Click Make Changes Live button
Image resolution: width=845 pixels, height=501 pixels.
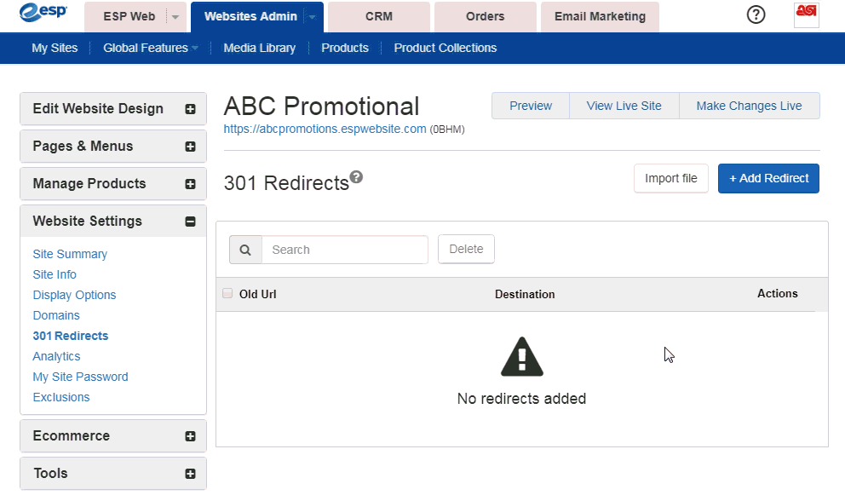click(x=749, y=106)
